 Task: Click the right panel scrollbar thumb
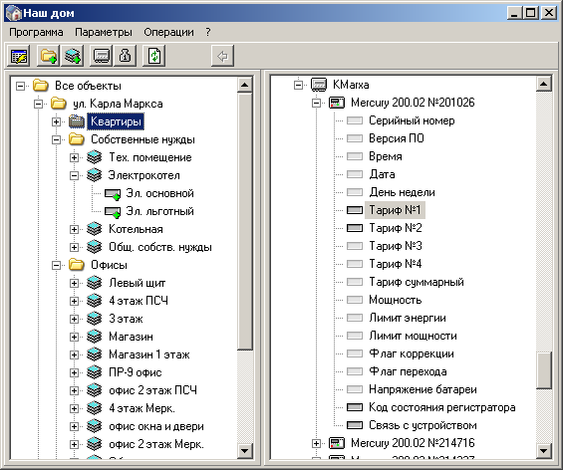click(544, 370)
